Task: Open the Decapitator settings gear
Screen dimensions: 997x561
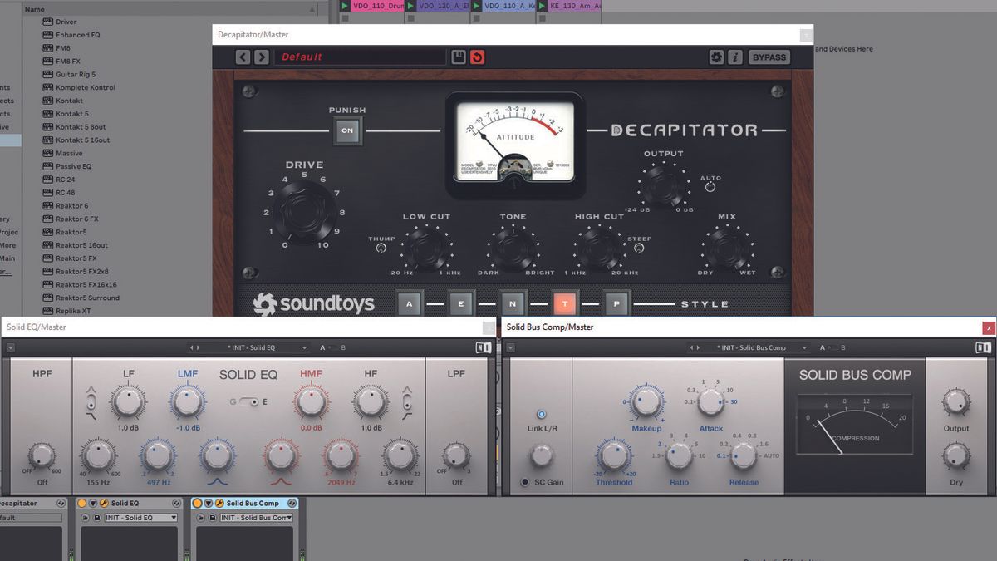Action: [716, 57]
